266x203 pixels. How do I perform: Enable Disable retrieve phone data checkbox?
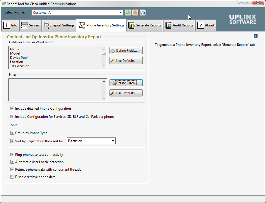(x=12, y=177)
